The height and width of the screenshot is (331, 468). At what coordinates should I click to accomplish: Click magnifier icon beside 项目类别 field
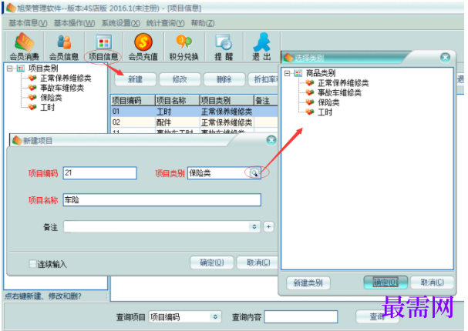[254, 173]
